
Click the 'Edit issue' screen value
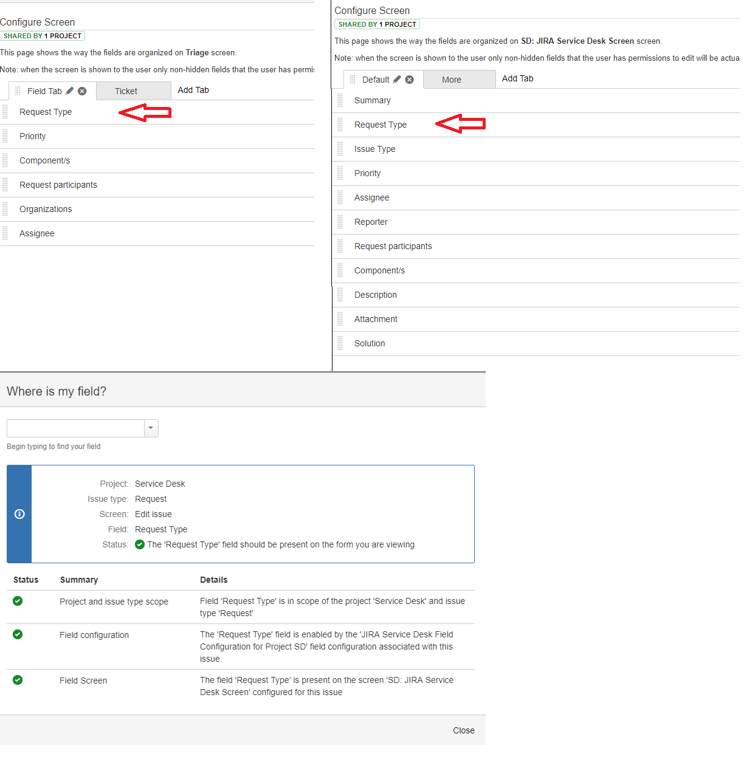click(x=153, y=514)
